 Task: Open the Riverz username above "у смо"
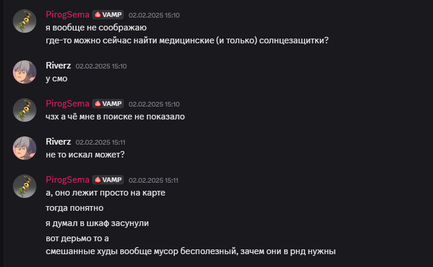(x=58, y=66)
